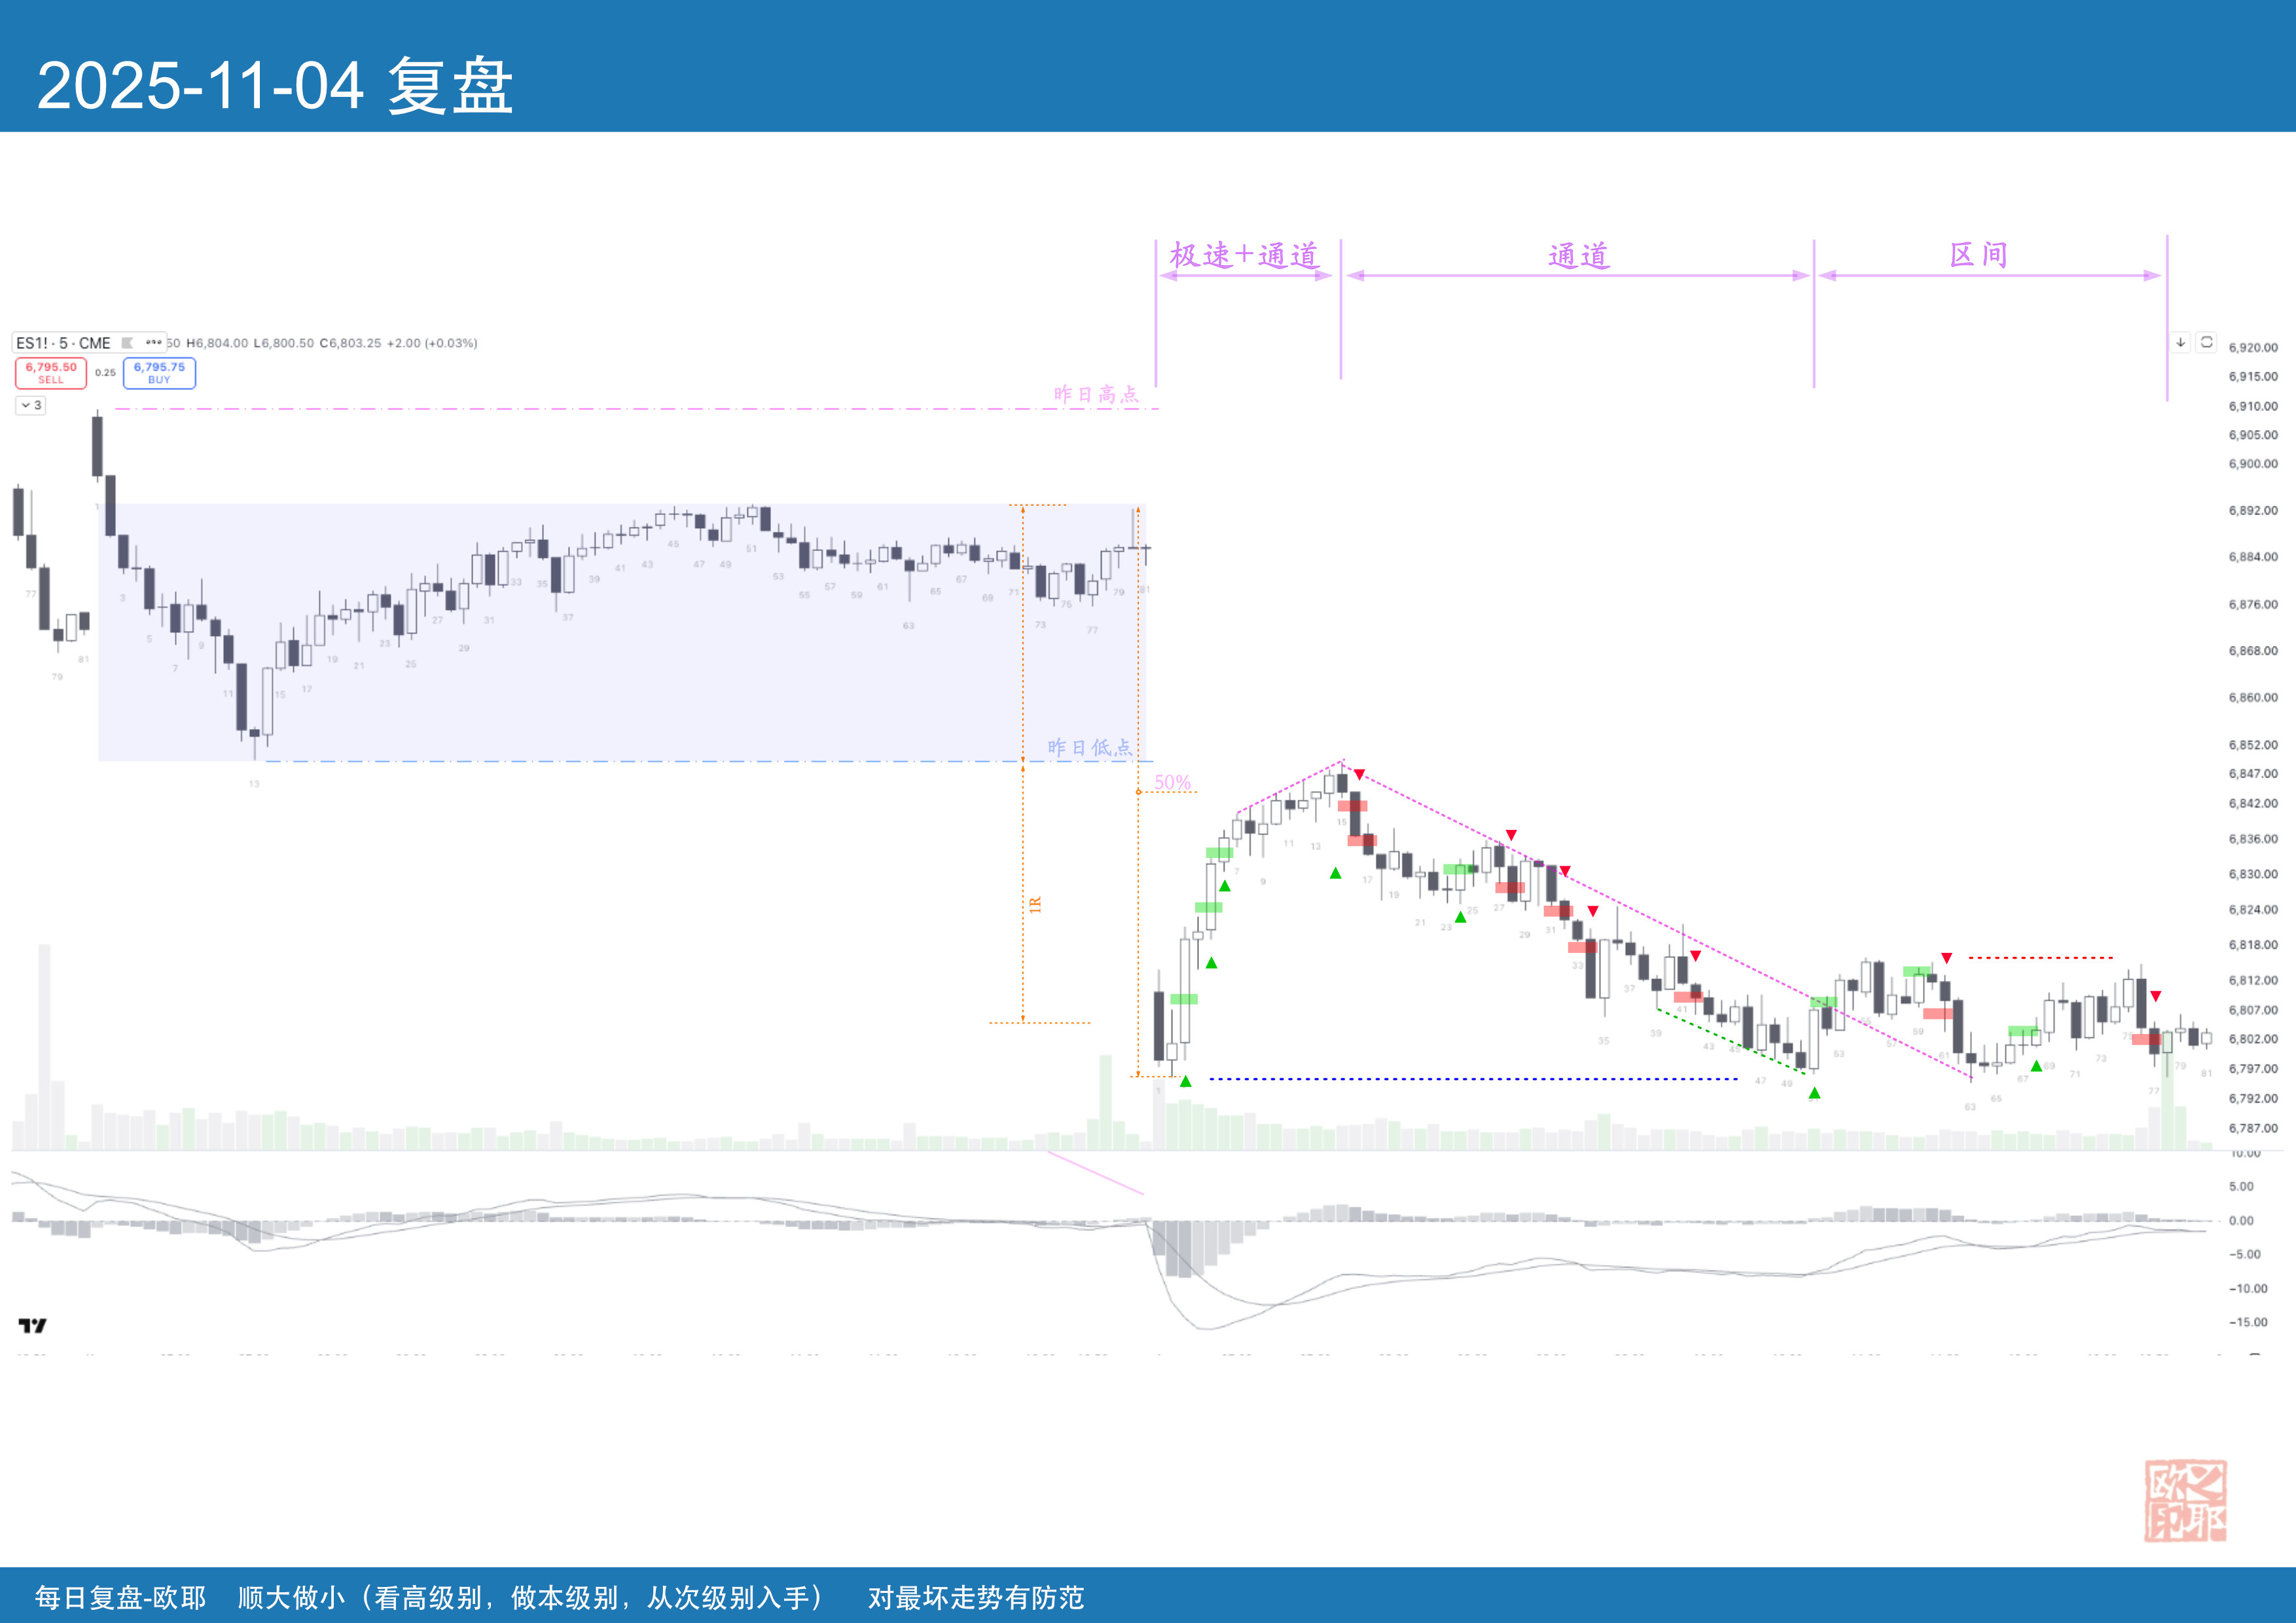
Task: Click the 昨日高点 line label
Action: 1096,394
